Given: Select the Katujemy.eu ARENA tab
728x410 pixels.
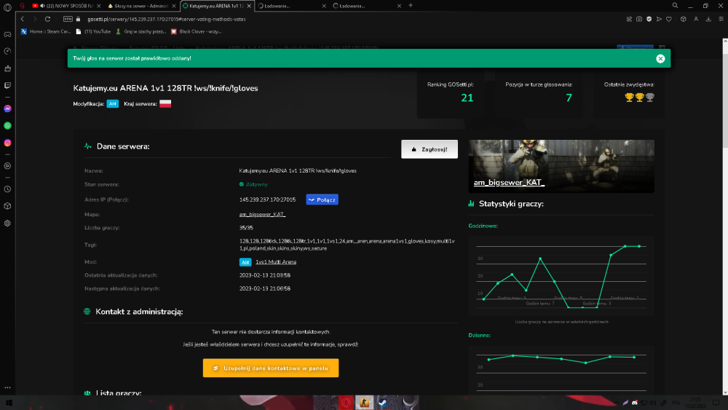Looking at the screenshot, I should (217, 6).
